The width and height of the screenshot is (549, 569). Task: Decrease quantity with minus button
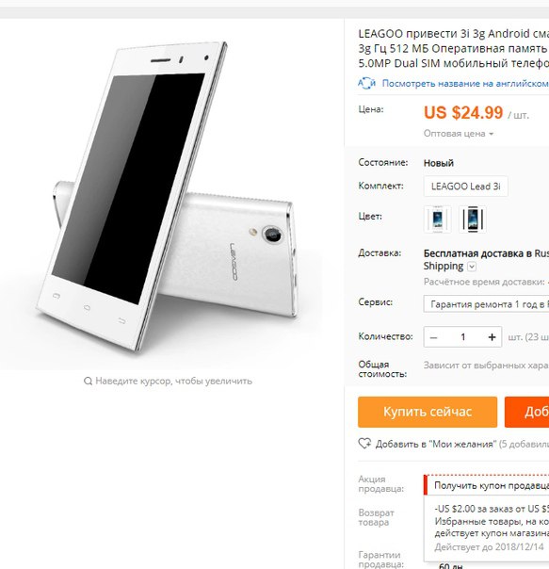click(x=433, y=337)
